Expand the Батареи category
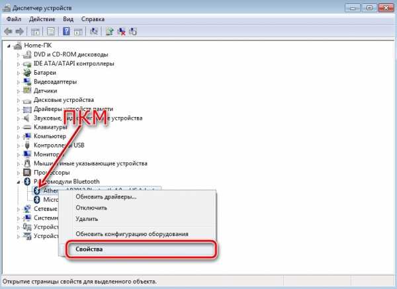This screenshot has height=289, width=397. click(x=19, y=73)
